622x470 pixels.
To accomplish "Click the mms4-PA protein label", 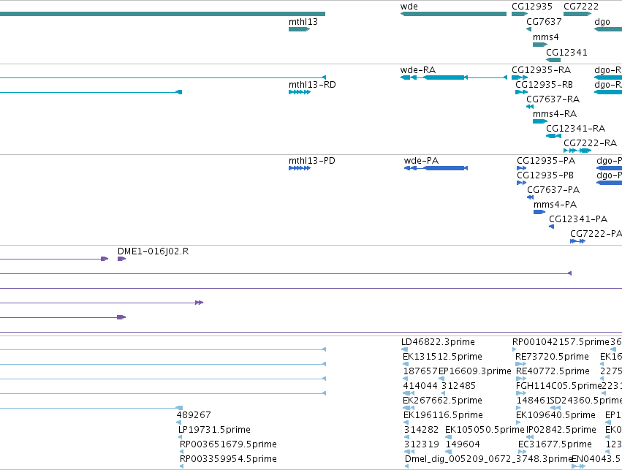I will coord(555,205).
